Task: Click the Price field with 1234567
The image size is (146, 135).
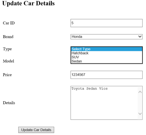Action: pyautogui.click(x=106, y=75)
